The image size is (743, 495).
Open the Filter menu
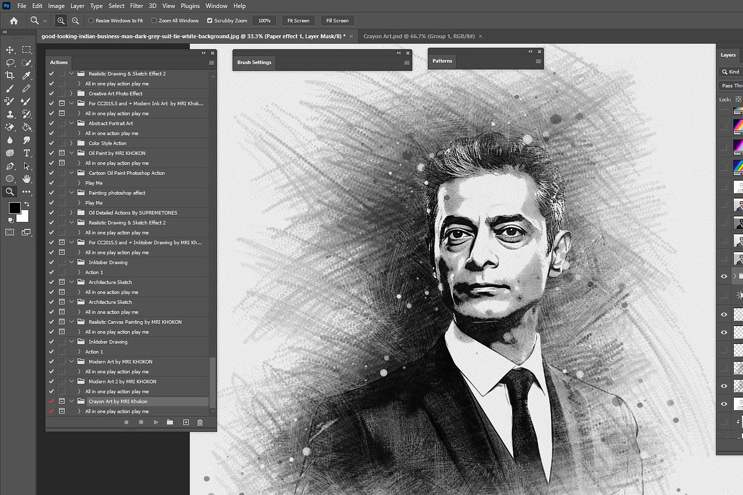[136, 6]
